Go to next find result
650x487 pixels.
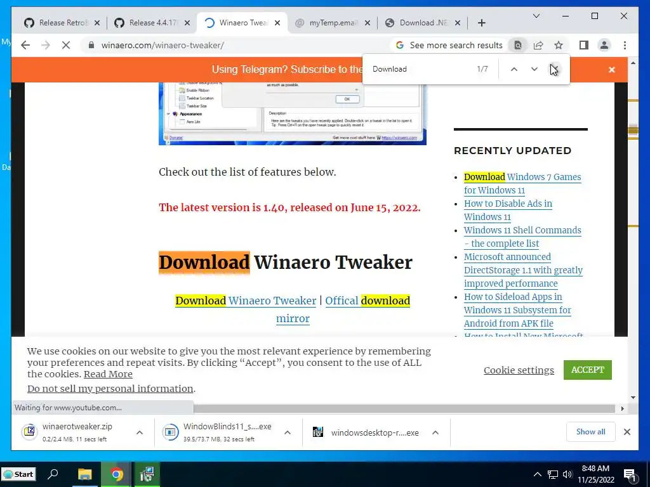click(x=534, y=69)
